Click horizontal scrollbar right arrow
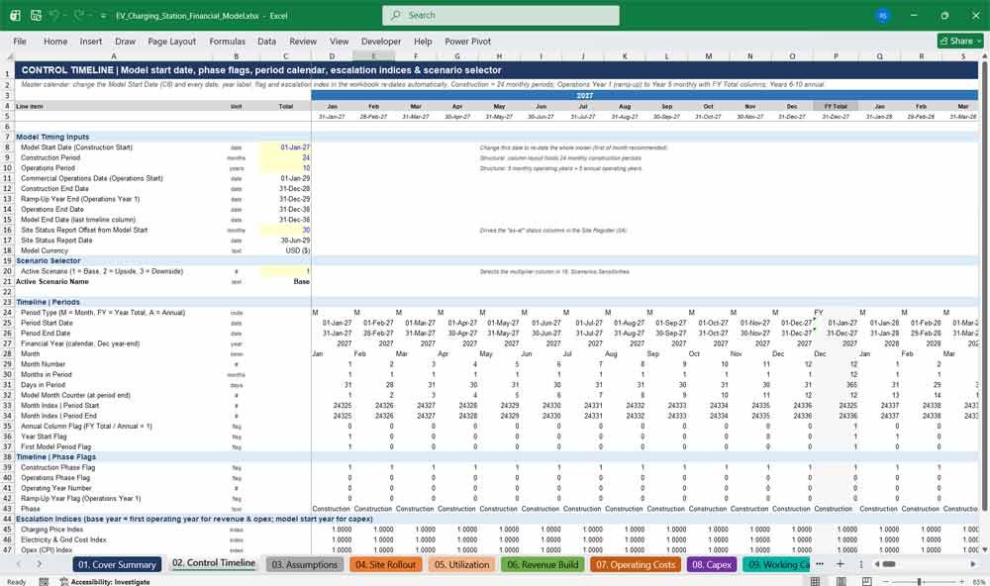 (x=973, y=564)
